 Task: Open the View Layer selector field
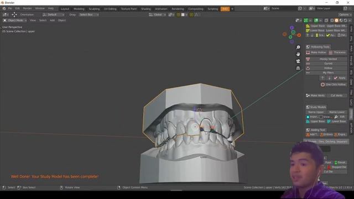[330, 9]
